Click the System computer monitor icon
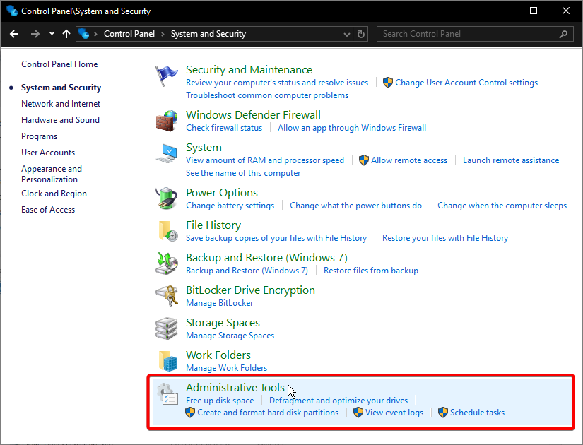Image resolution: width=583 pixels, height=445 pixels. [166, 153]
